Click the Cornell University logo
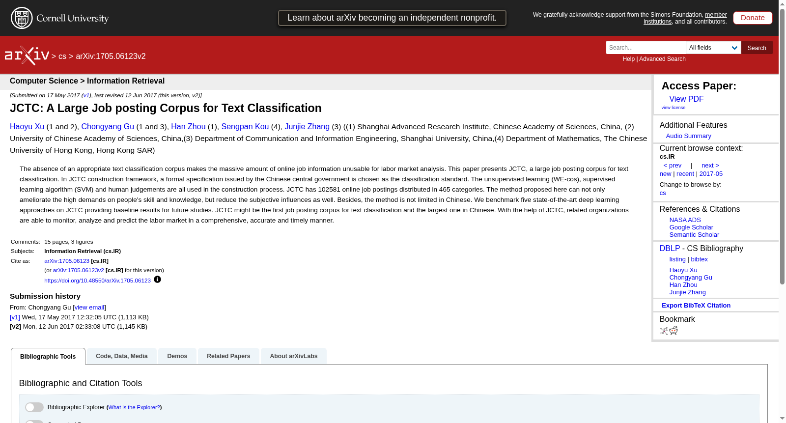The image size is (786, 423). pos(60,18)
